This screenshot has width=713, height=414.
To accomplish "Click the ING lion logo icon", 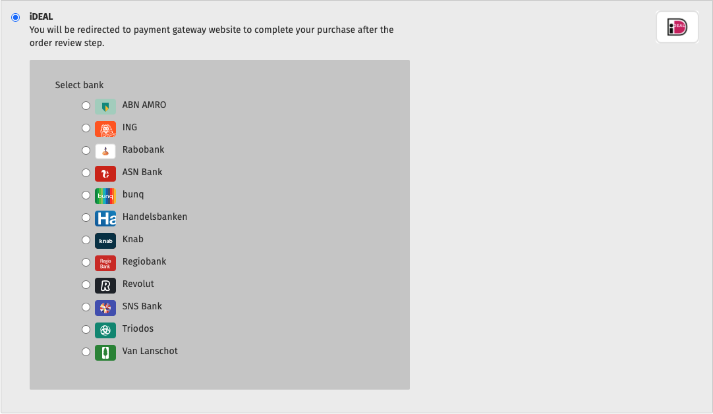I will coord(105,128).
